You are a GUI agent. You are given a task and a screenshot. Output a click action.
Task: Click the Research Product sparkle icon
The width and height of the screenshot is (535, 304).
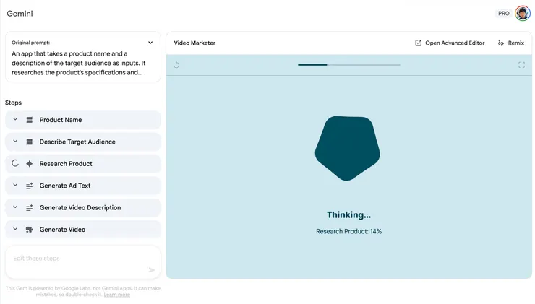click(30, 164)
